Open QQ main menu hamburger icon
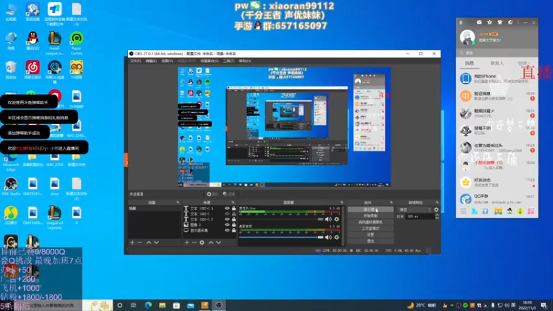The width and height of the screenshot is (553, 311). [463, 211]
